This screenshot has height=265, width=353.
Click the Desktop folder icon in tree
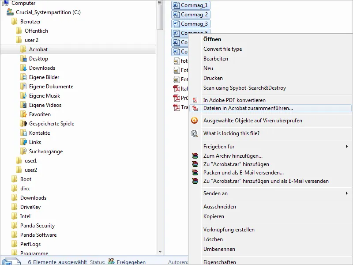click(23, 59)
